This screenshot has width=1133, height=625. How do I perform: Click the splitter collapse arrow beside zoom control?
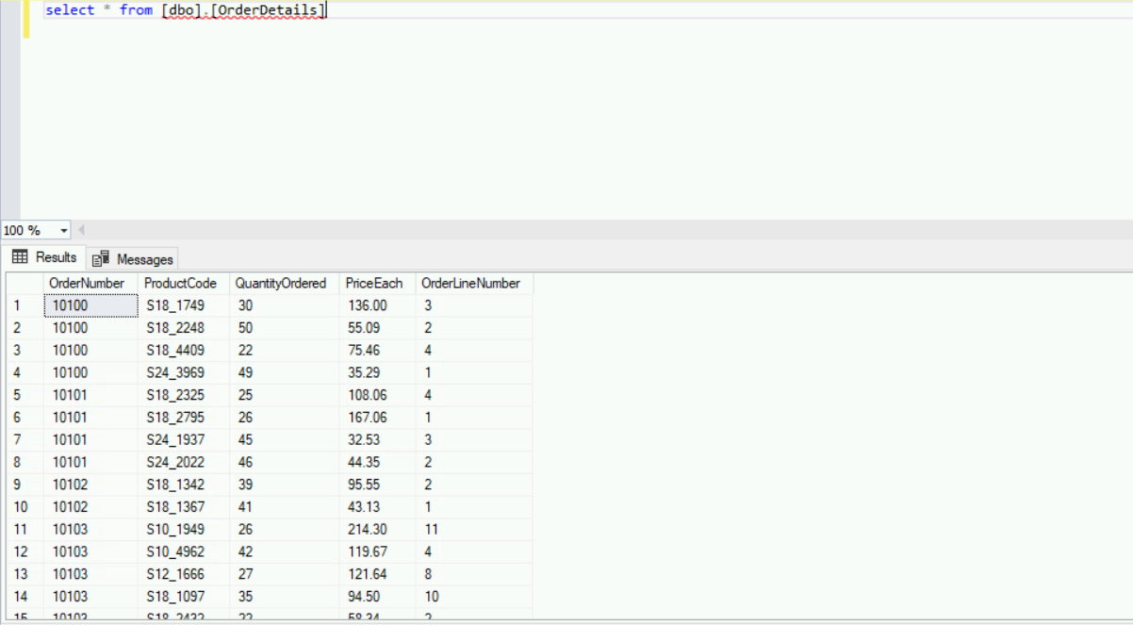(81, 229)
